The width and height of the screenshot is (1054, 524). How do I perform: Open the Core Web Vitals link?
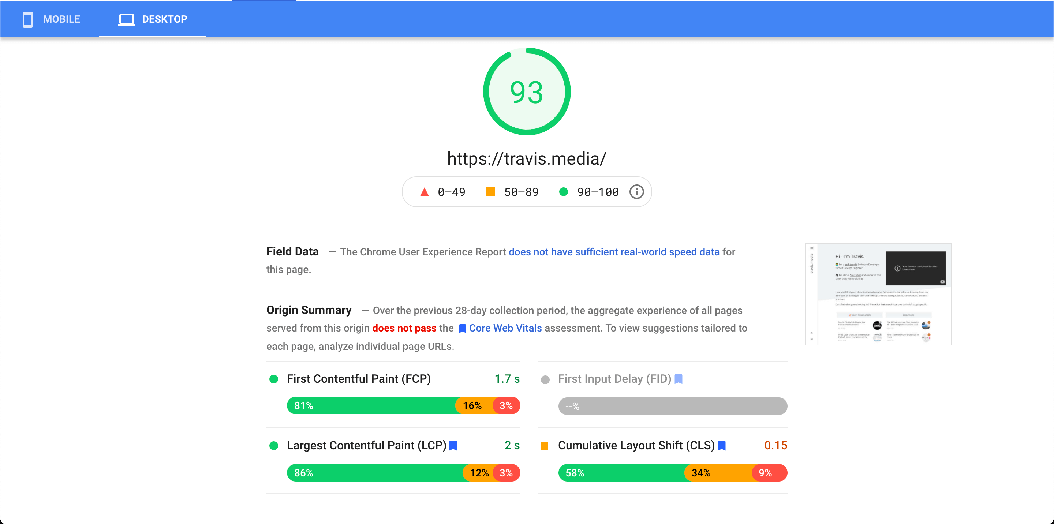coord(505,328)
